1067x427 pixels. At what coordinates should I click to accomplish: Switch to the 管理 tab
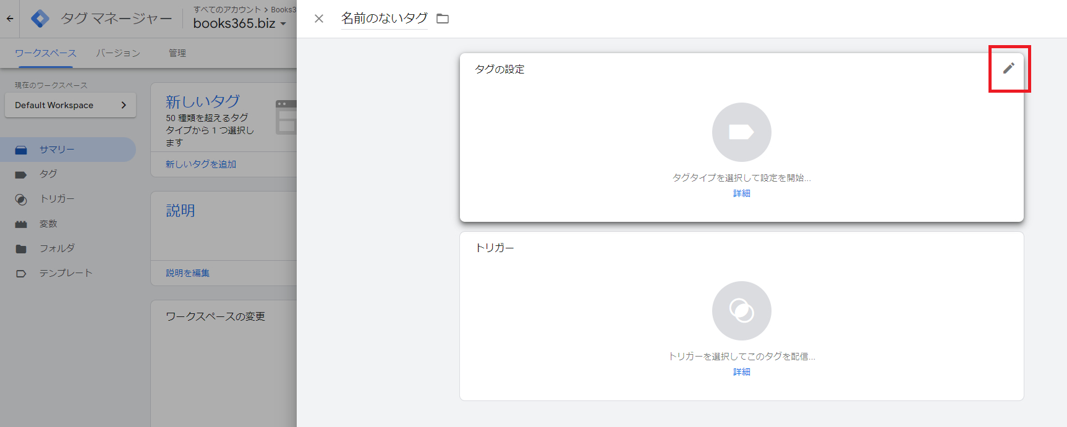177,53
